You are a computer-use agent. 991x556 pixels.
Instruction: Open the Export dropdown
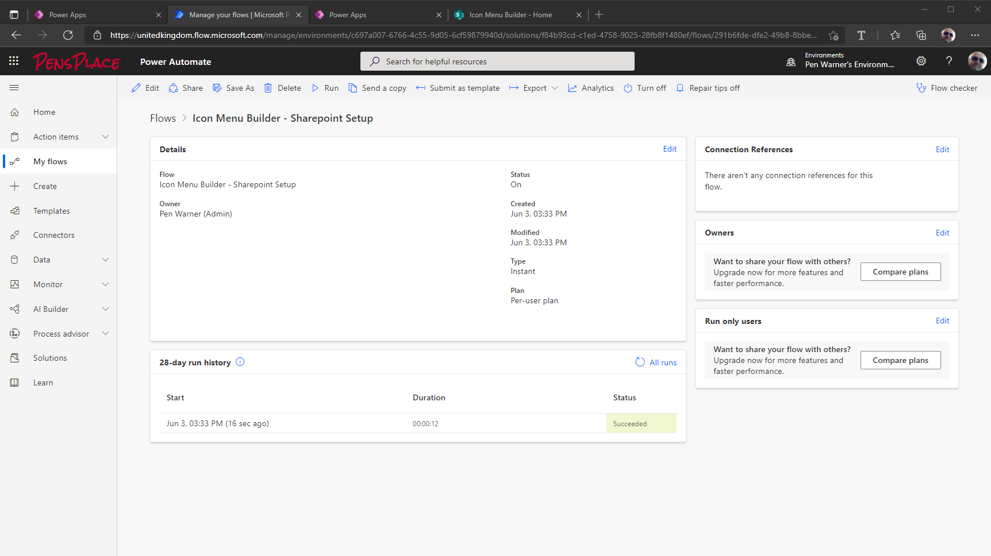pos(533,88)
